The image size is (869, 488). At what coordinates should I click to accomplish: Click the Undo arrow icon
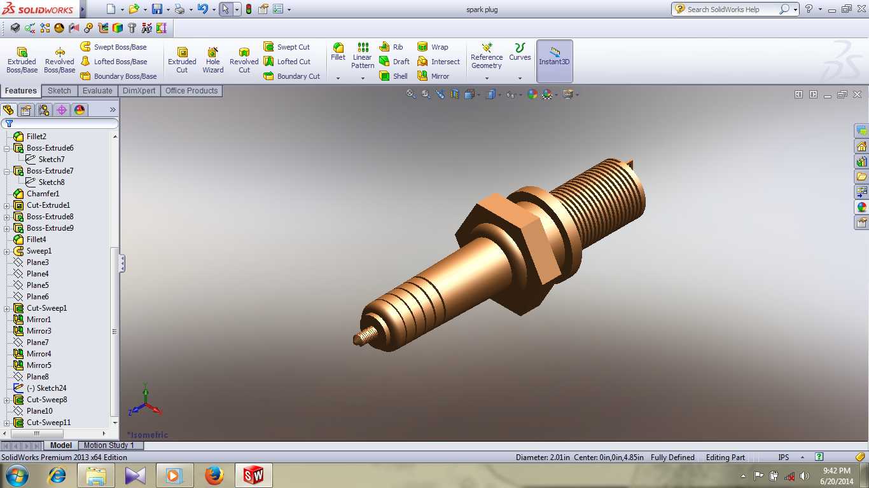pos(202,9)
